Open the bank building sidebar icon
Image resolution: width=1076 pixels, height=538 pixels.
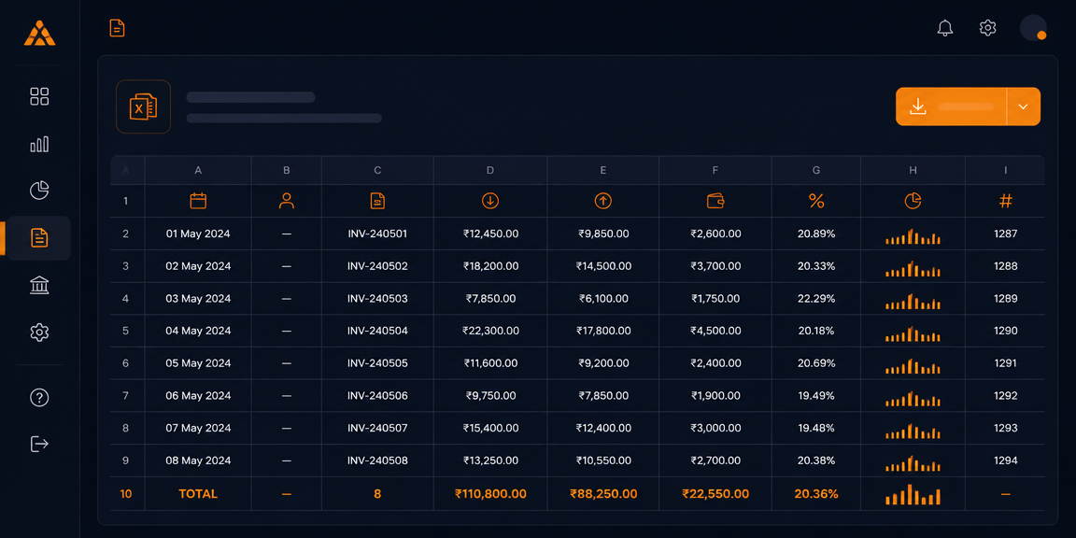[x=40, y=285]
